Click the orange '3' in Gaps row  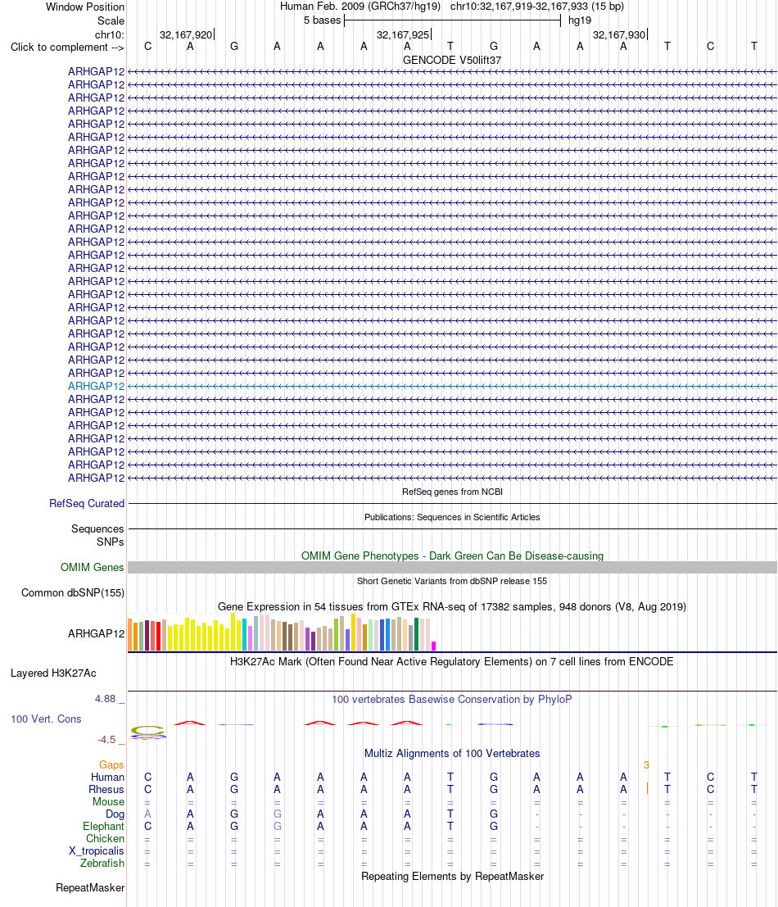(x=646, y=765)
